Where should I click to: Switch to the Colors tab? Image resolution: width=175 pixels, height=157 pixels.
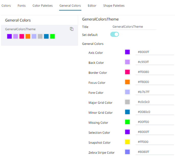pyautogui.click(x=6, y=6)
